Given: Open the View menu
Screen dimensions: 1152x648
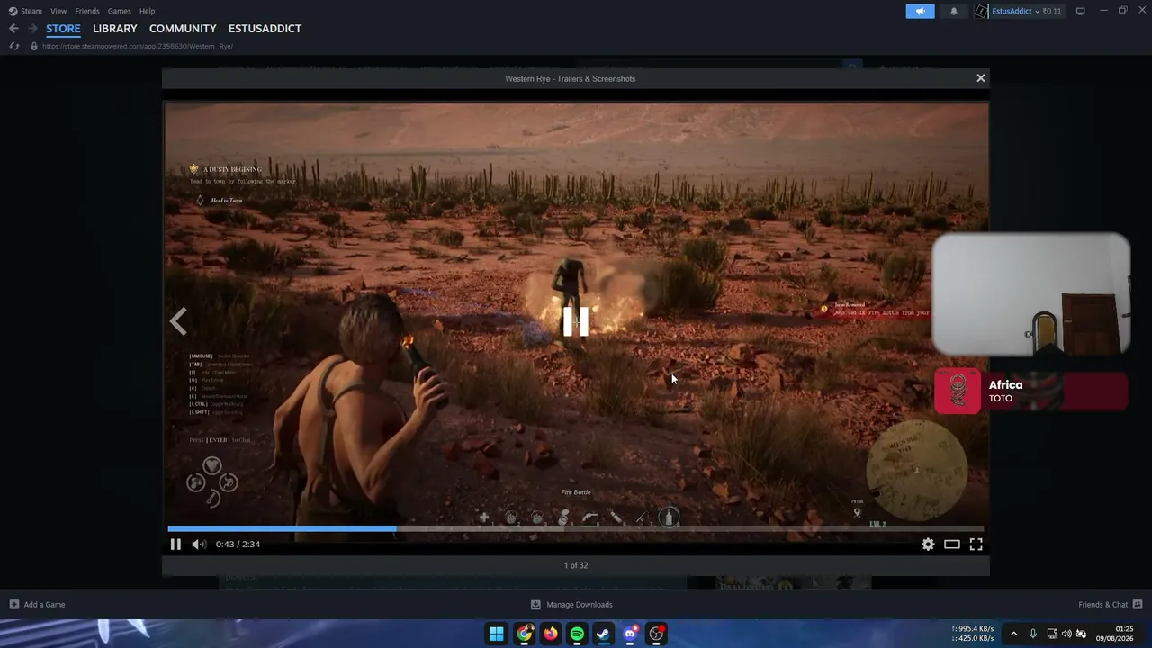Looking at the screenshot, I should click(x=58, y=11).
